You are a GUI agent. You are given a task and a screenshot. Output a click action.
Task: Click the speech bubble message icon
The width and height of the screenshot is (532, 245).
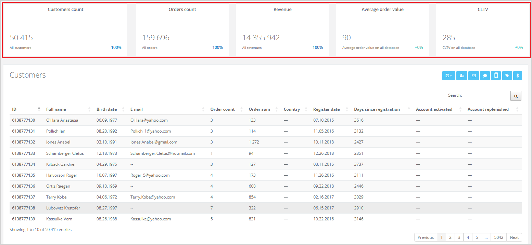coord(485,76)
